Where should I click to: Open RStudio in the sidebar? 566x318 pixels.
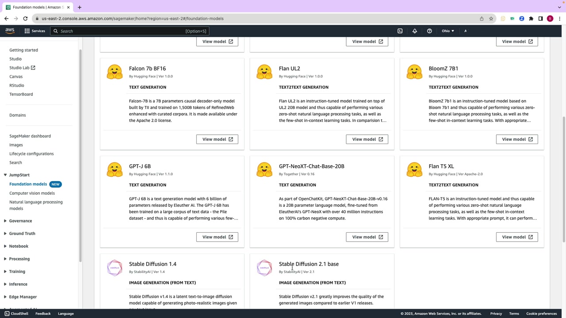pyautogui.click(x=17, y=85)
